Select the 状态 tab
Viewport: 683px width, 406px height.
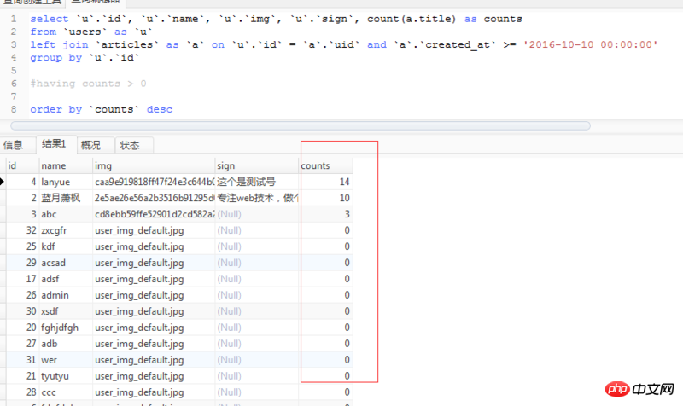[129, 145]
